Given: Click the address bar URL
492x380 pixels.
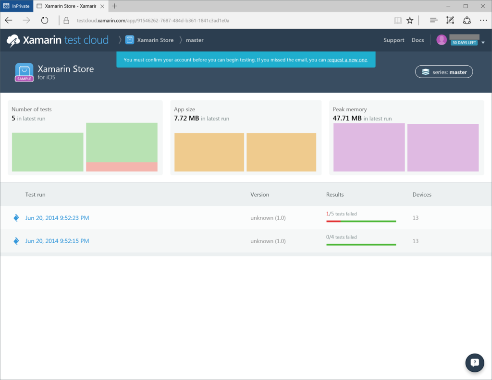Looking at the screenshot, I should (153, 20).
